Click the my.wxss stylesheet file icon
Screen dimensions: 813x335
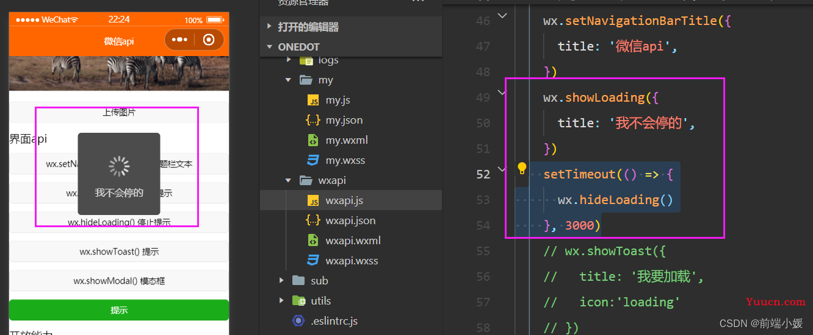(x=313, y=161)
